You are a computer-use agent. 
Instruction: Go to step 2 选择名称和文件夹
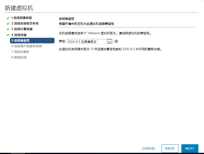pos(25,24)
